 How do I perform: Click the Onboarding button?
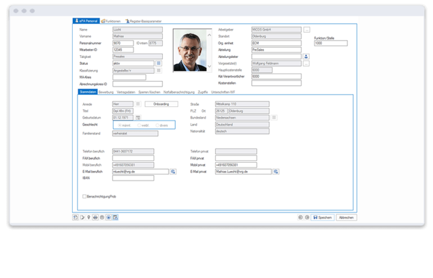[x=161, y=104]
